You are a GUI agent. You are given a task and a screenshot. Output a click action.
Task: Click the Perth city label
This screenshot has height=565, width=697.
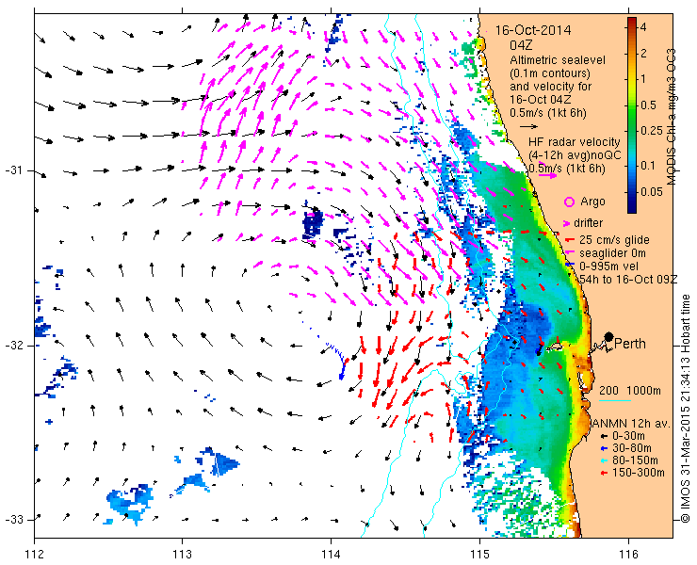(630, 344)
